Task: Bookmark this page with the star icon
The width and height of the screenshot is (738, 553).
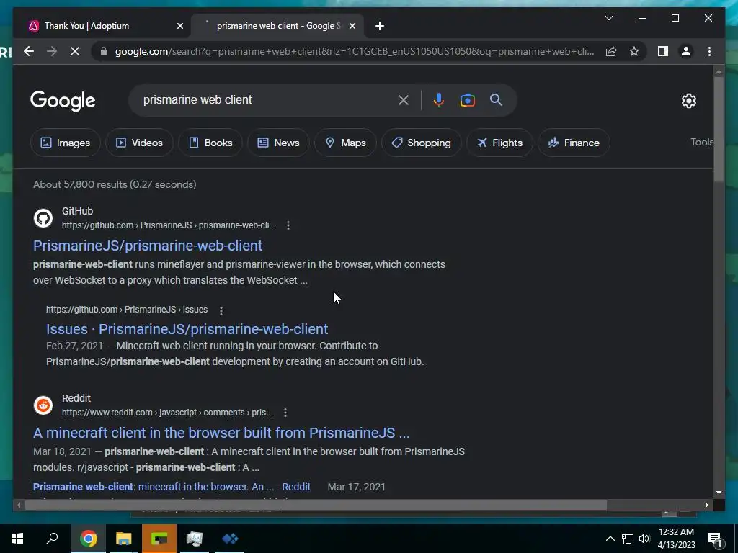Action: (x=634, y=51)
